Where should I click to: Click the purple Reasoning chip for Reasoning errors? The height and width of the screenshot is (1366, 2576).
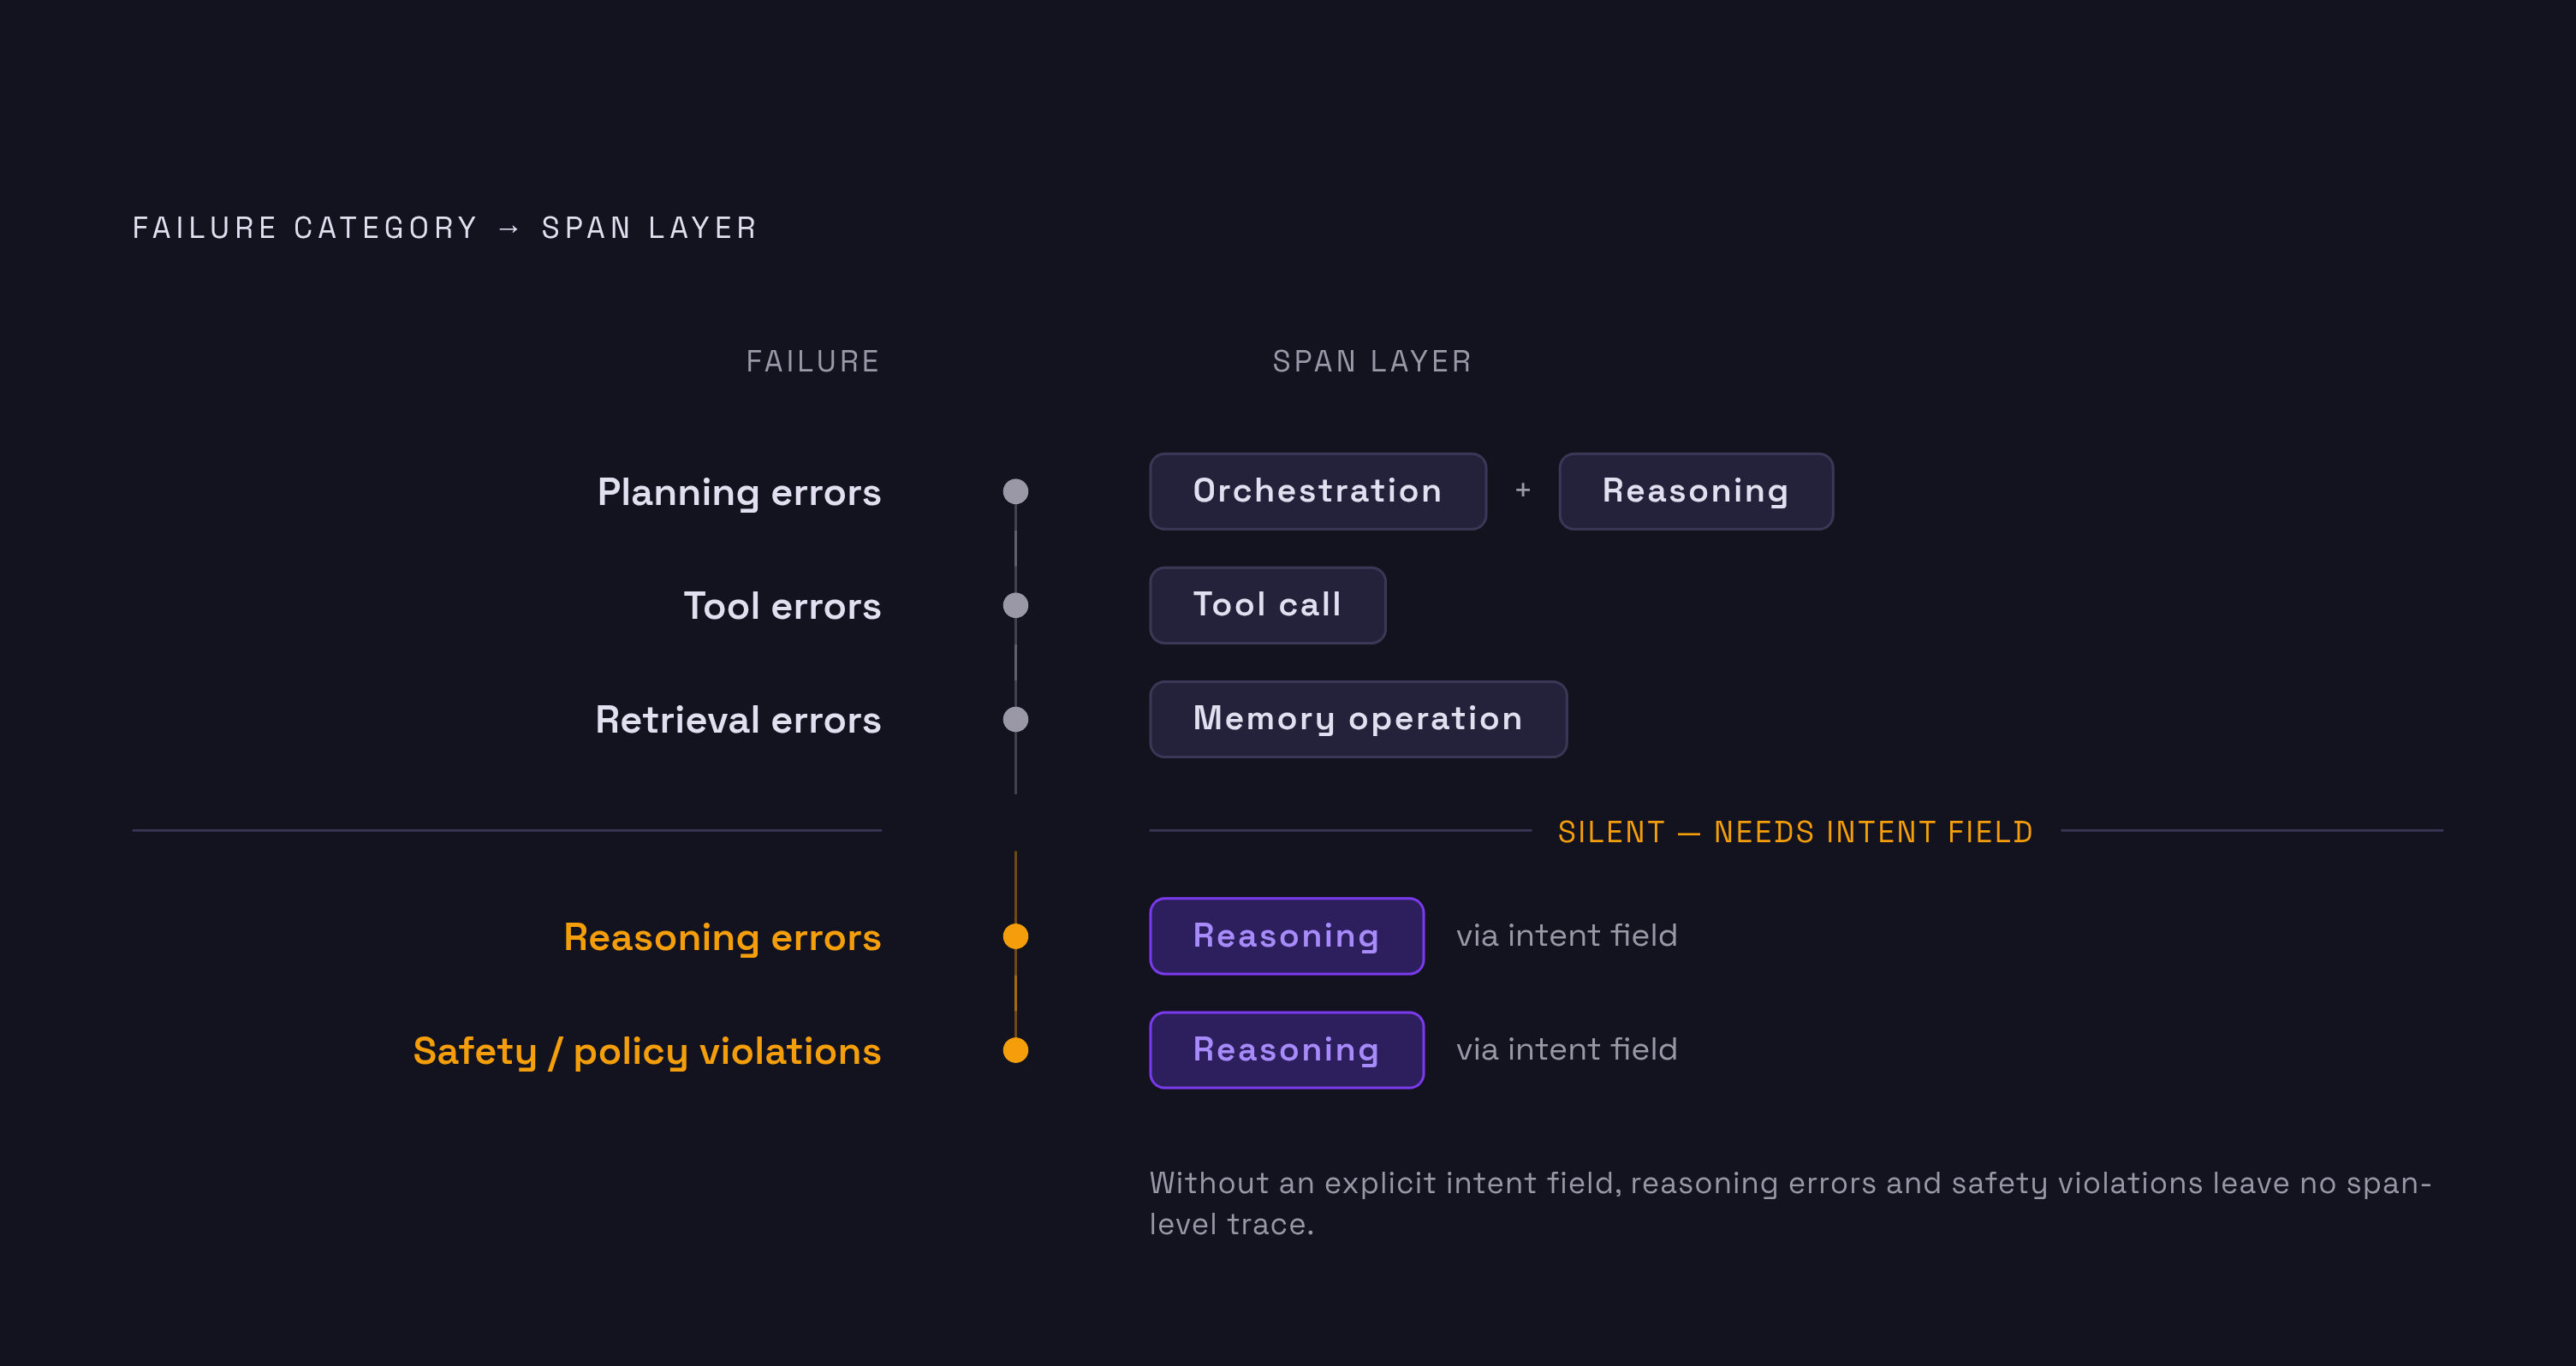(x=1286, y=936)
